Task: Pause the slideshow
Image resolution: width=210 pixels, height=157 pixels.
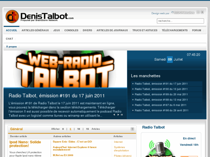Action: (x=122, y=115)
